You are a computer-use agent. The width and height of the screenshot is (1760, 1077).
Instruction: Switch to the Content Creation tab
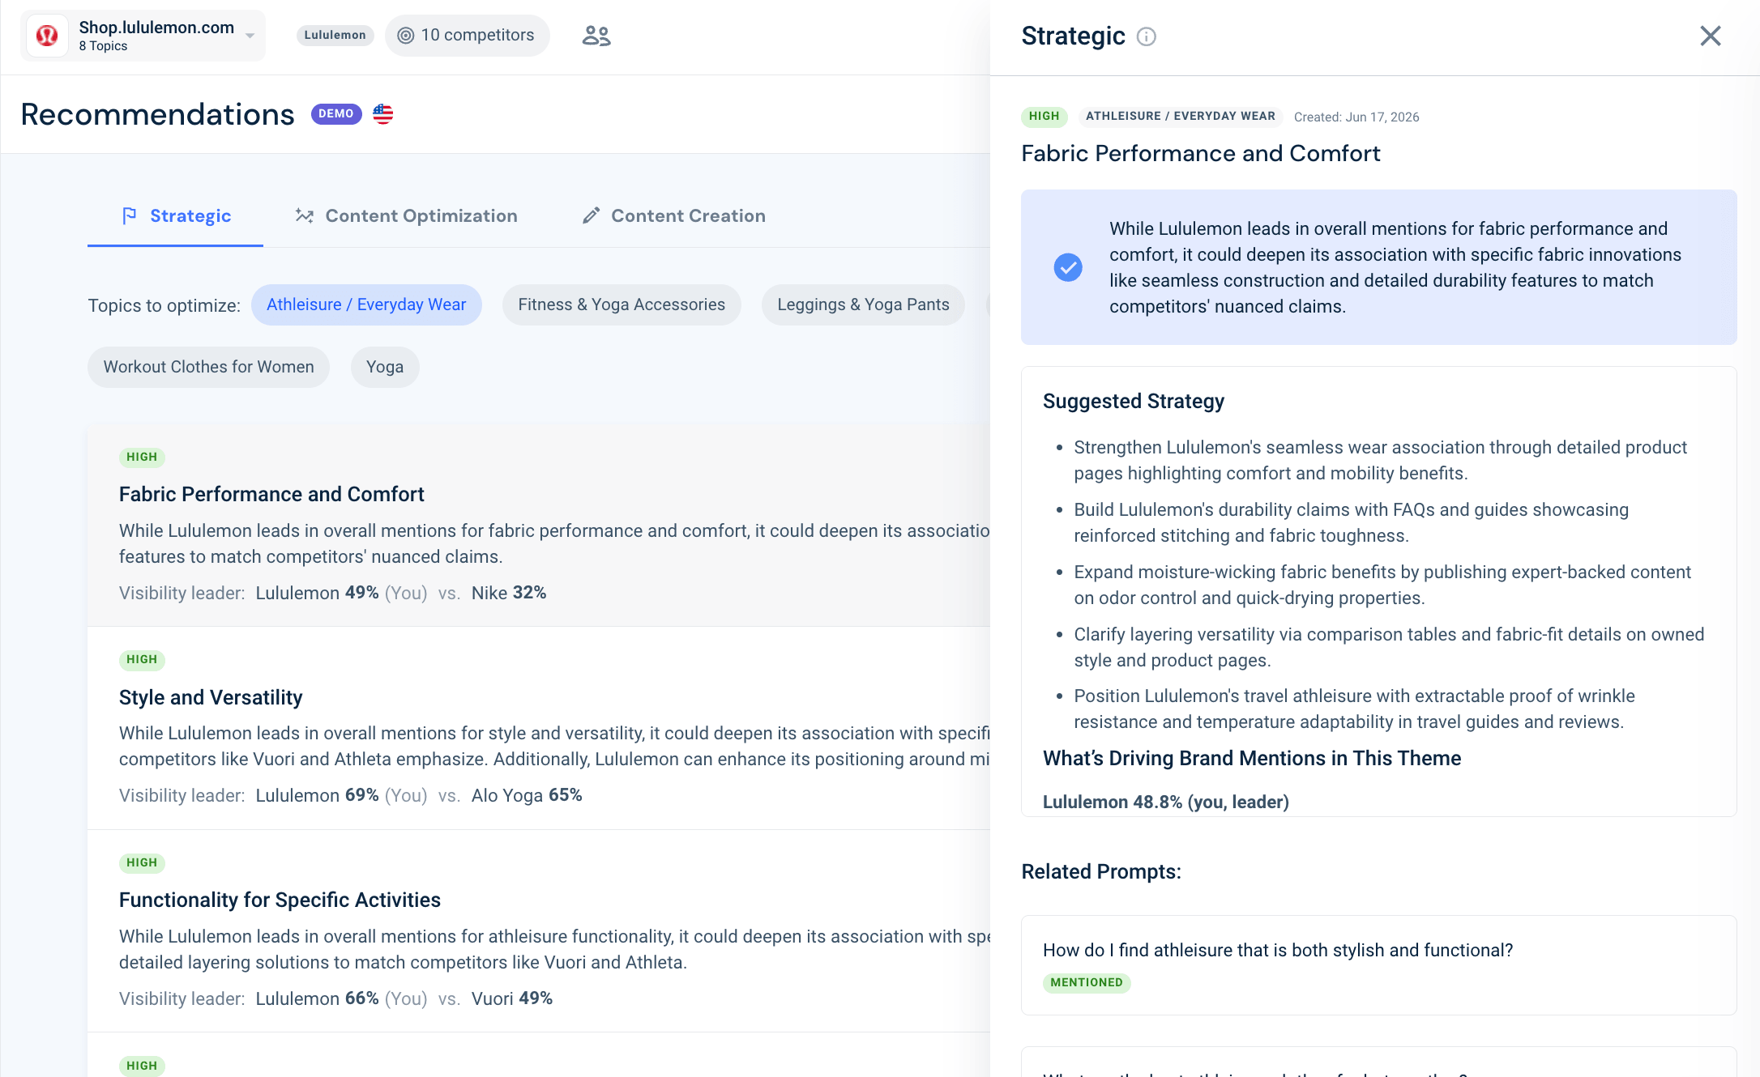(x=673, y=216)
